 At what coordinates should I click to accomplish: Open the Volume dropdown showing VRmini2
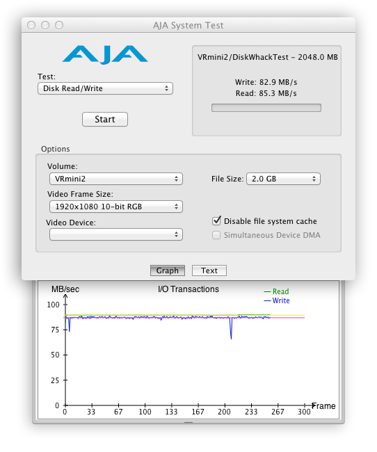click(116, 179)
